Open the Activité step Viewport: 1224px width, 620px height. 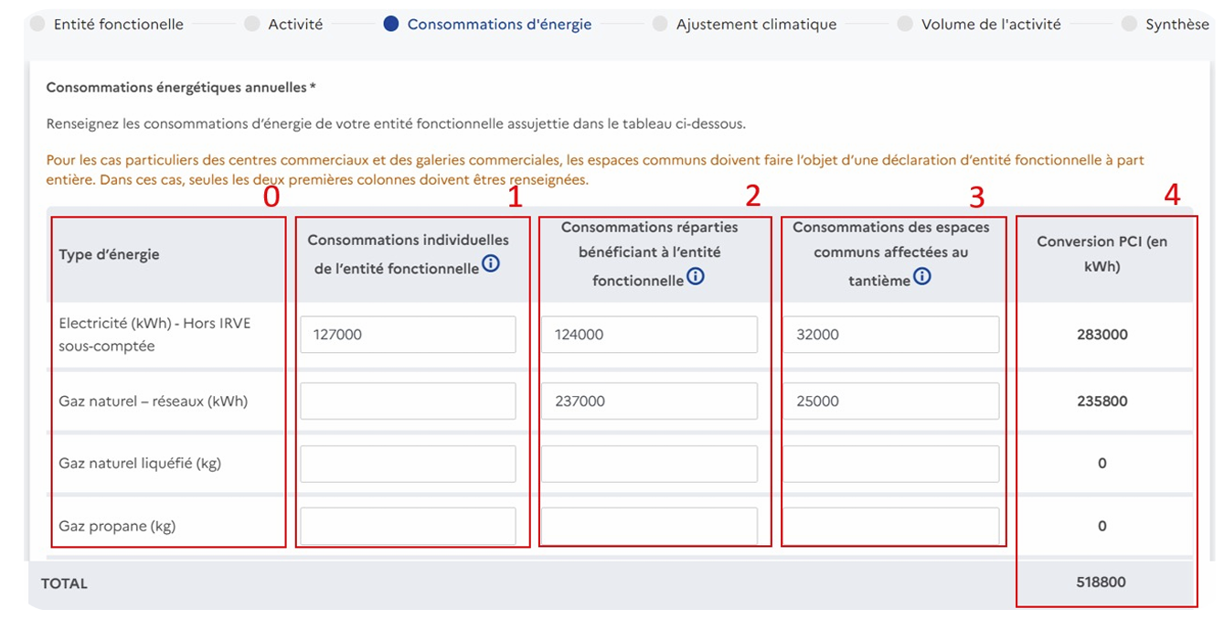294,25
